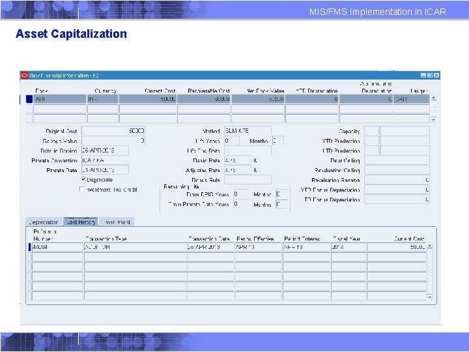Click the Current Cost cell in Cost History row

pyautogui.click(x=396, y=247)
